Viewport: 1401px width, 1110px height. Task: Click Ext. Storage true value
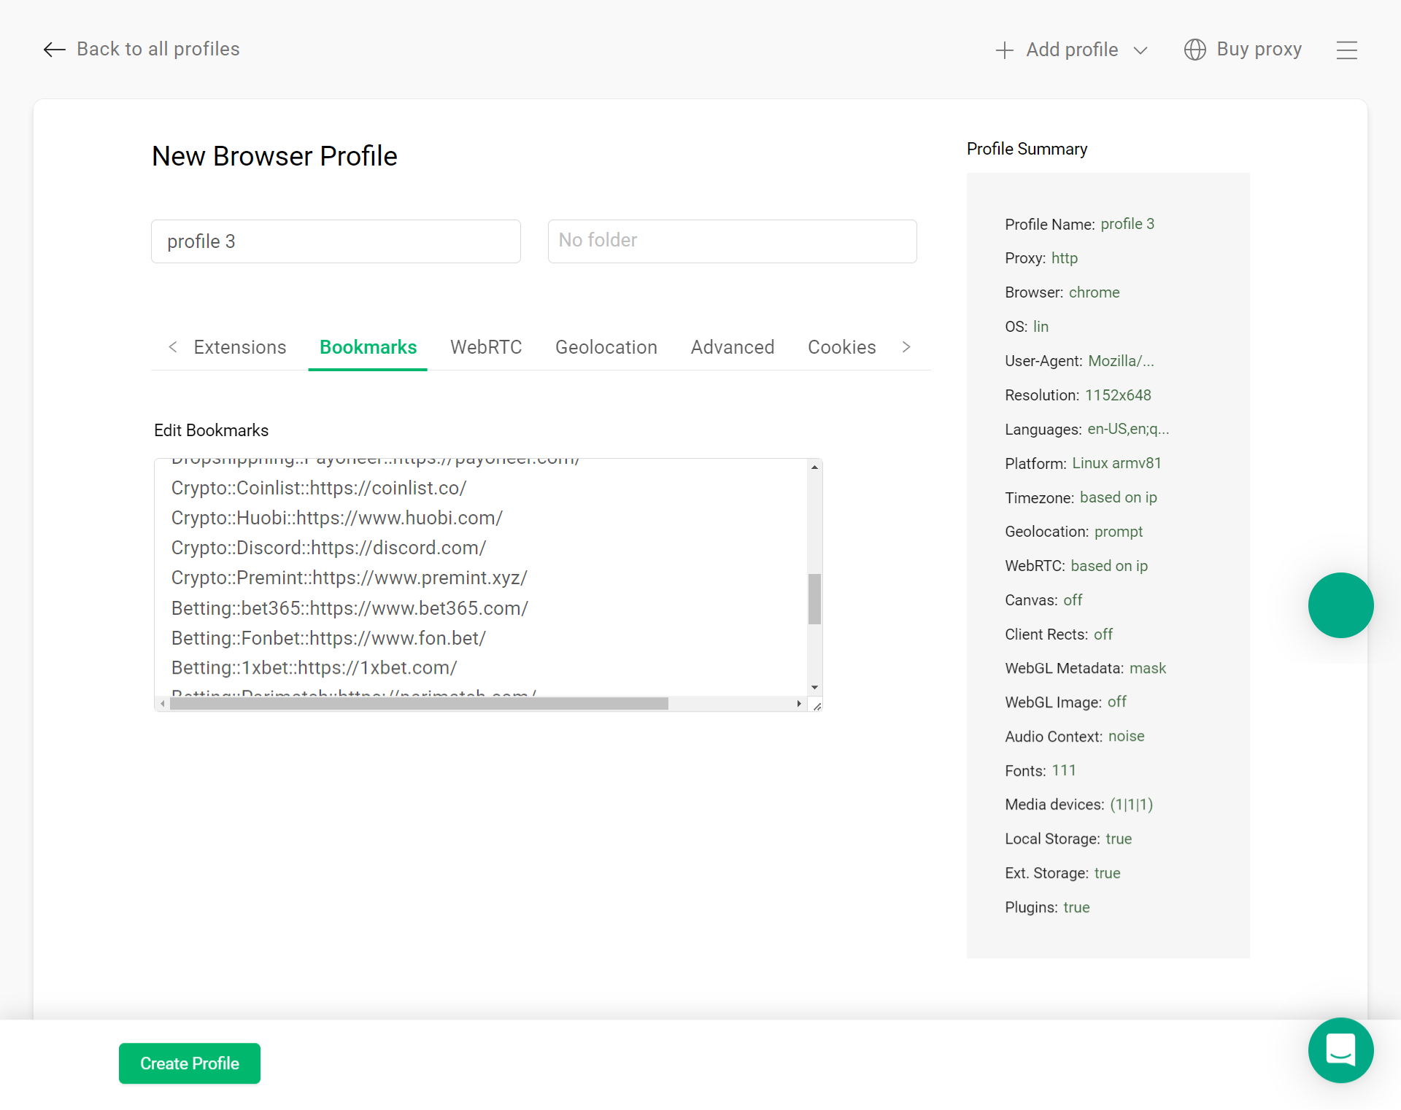click(x=1108, y=873)
